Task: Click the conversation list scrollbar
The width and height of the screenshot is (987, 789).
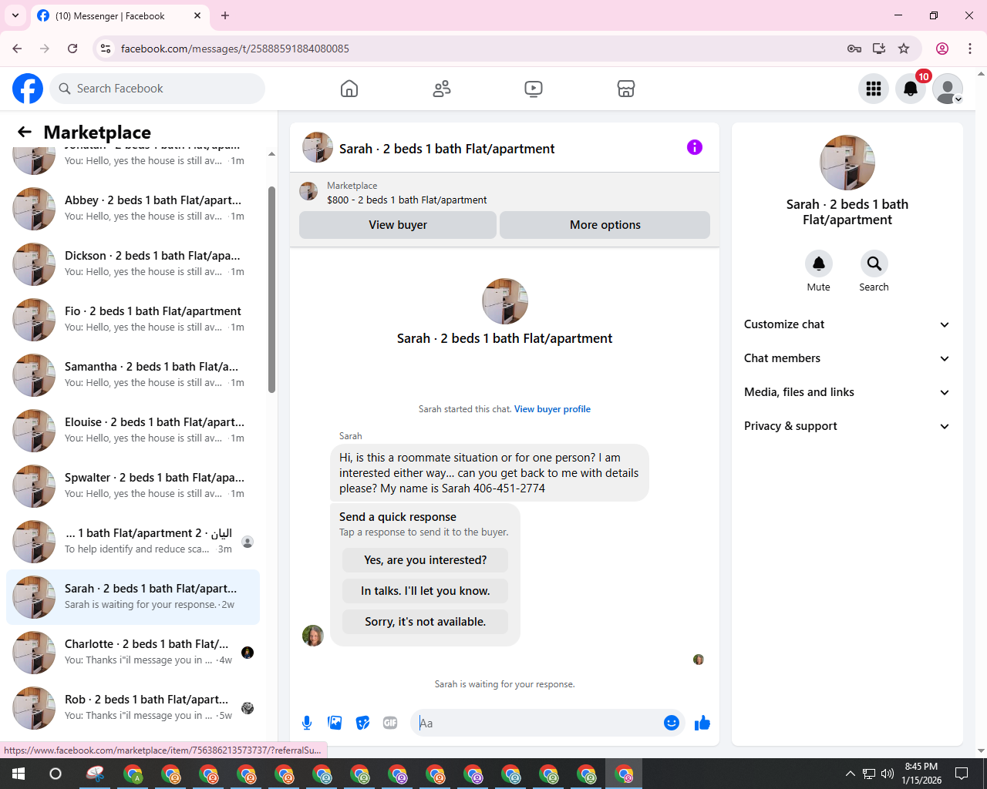Action: (x=271, y=289)
